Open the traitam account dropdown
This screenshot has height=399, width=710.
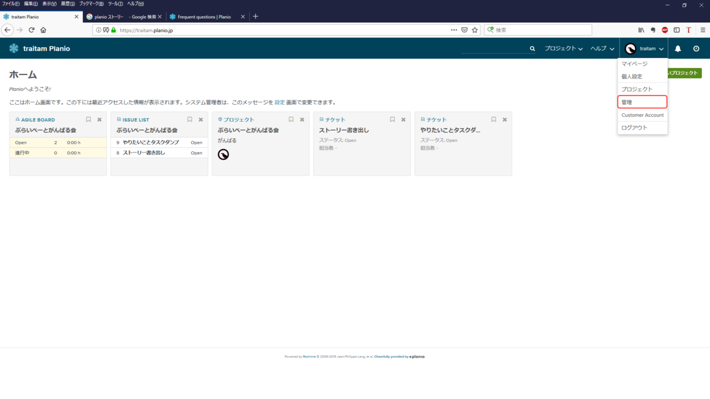(x=645, y=48)
